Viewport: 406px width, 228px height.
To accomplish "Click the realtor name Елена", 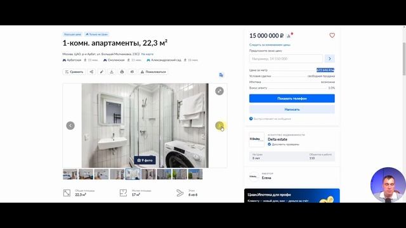I will click(x=266, y=178).
